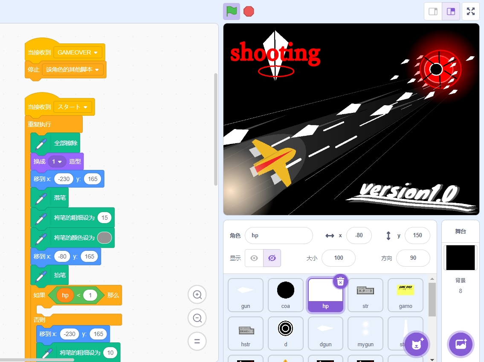Select the coa sprite
This screenshot has height=362, width=484.
point(286,295)
